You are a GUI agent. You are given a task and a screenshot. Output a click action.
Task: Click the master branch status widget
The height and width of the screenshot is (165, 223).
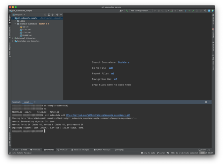click(161, 153)
